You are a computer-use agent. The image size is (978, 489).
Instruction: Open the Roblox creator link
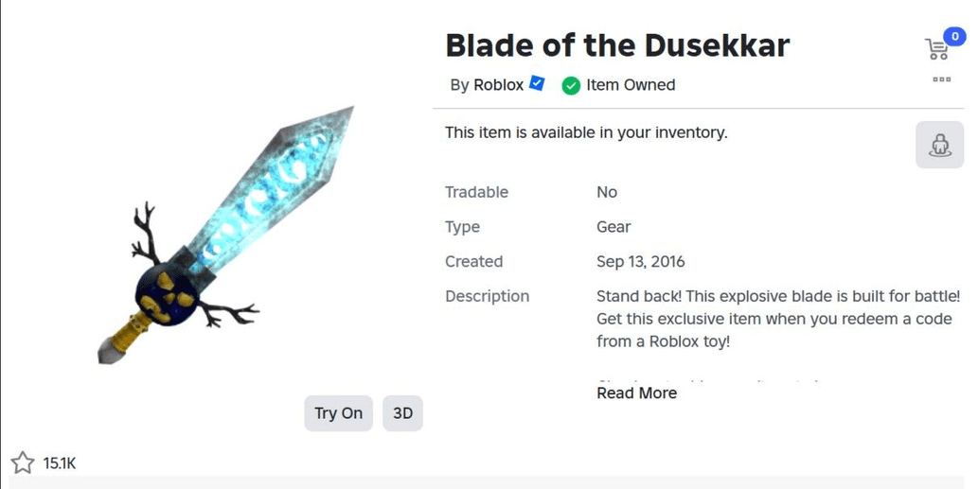(498, 85)
